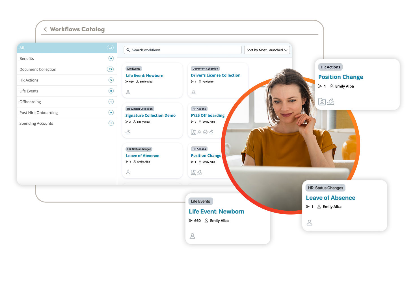Click the launch arrow icon on FY25 Off boarding
This screenshot has width=417, height=287.
tap(192, 122)
